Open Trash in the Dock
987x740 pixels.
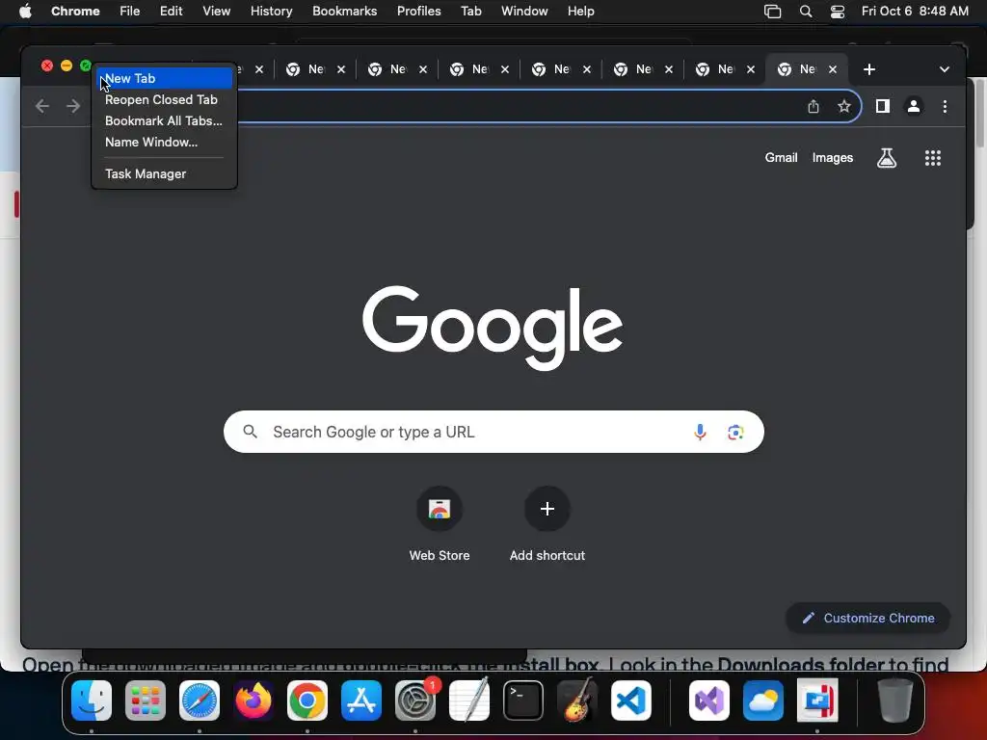click(895, 700)
